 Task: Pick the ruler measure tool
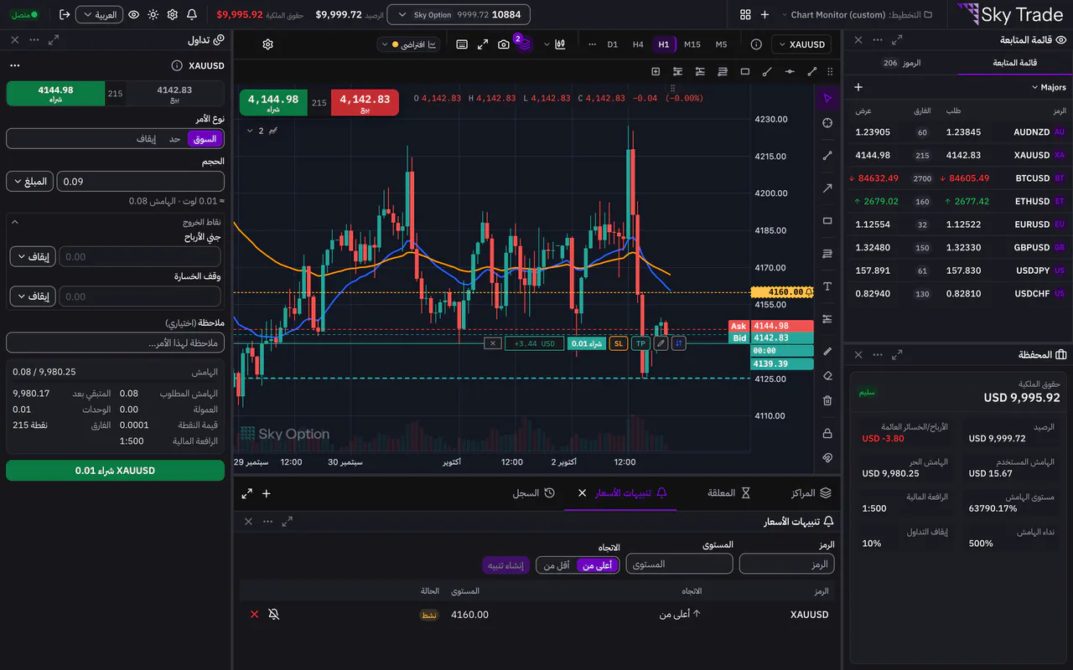827,351
